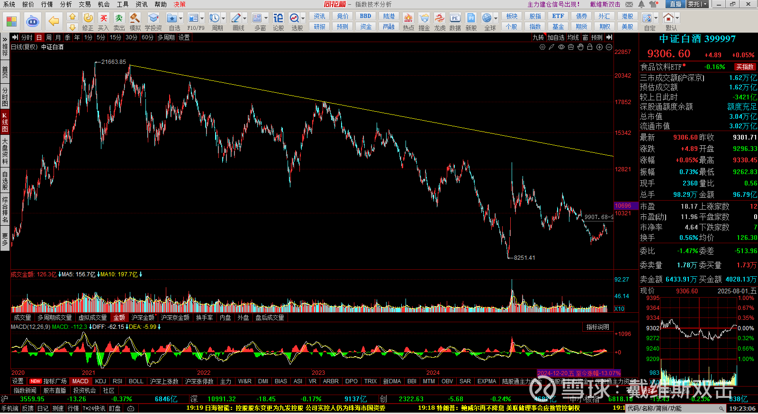Switch to 换手率 volume tab
The height and width of the screenshot is (414, 758).
(204, 317)
